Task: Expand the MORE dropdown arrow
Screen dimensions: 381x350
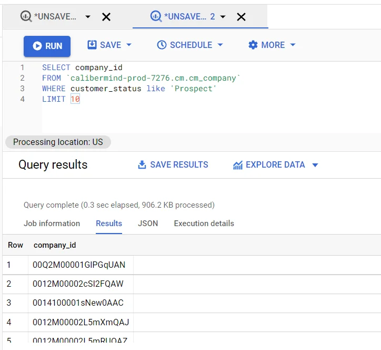Action: (x=293, y=45)
